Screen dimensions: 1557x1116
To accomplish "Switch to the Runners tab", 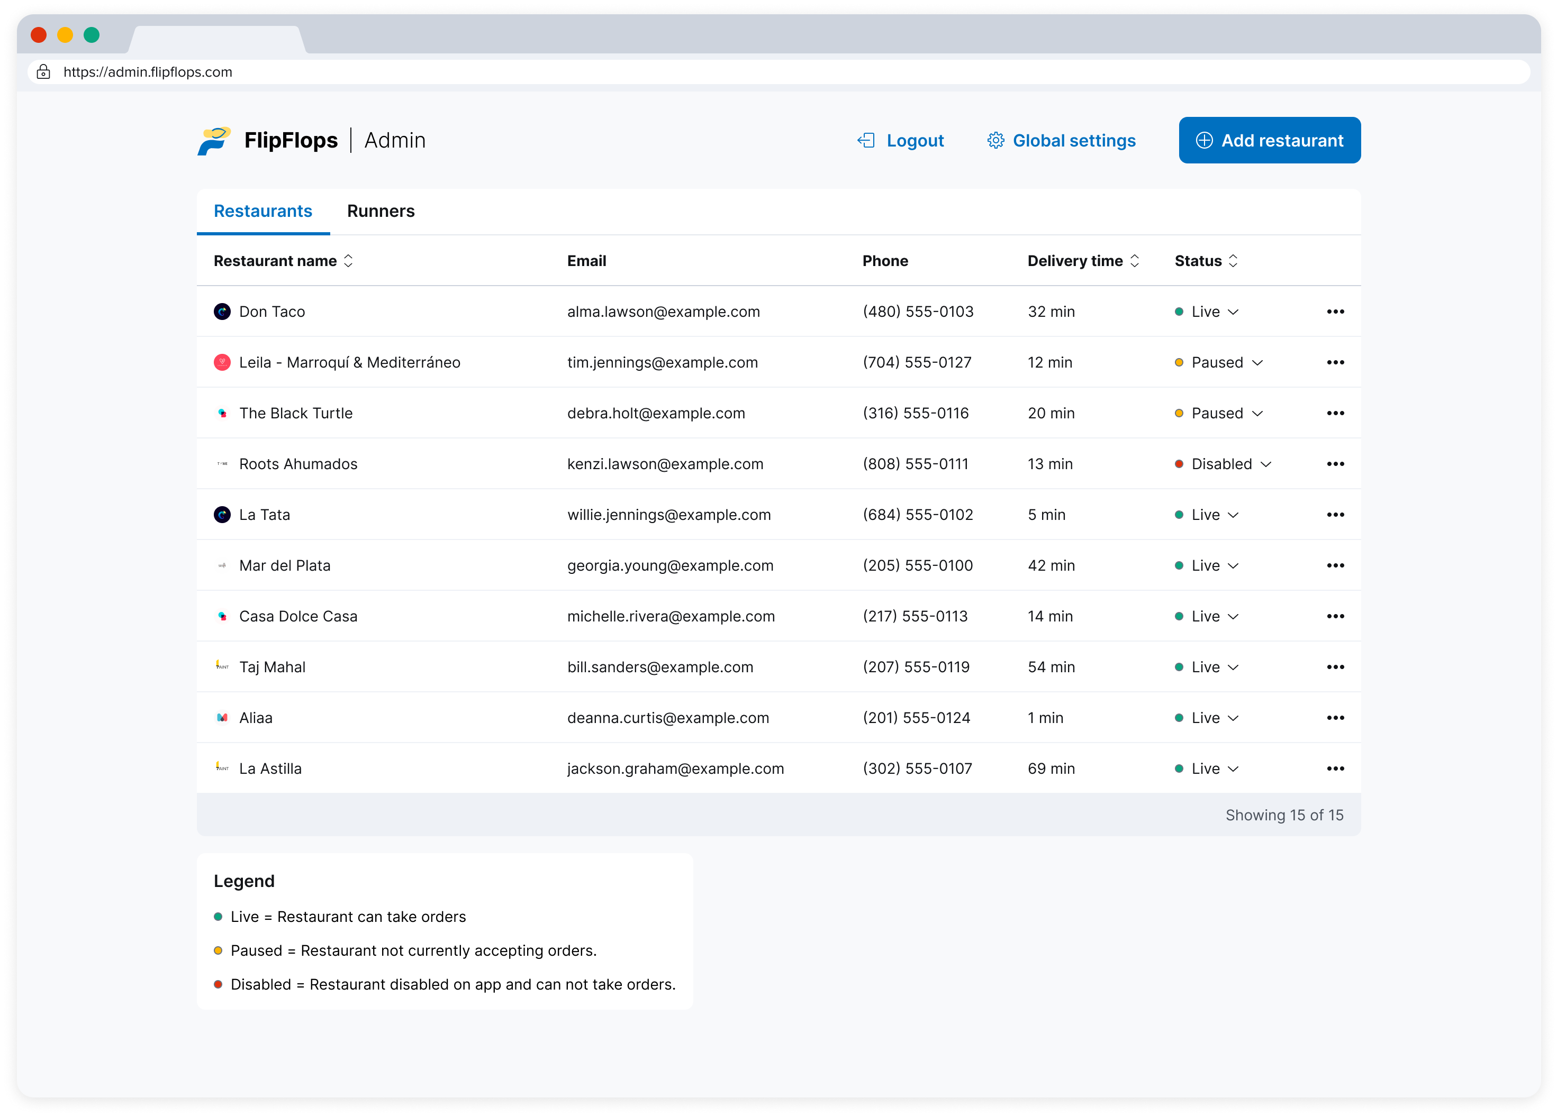I will coord(381,211).
